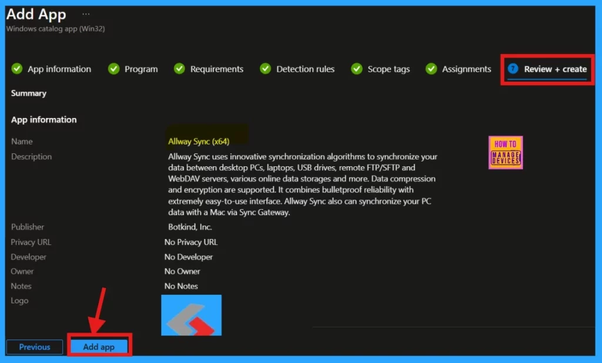Click the step 7 circle icon
Image resolution: width=602 pixels, height=363 pixels.
(x=513, y=69)
